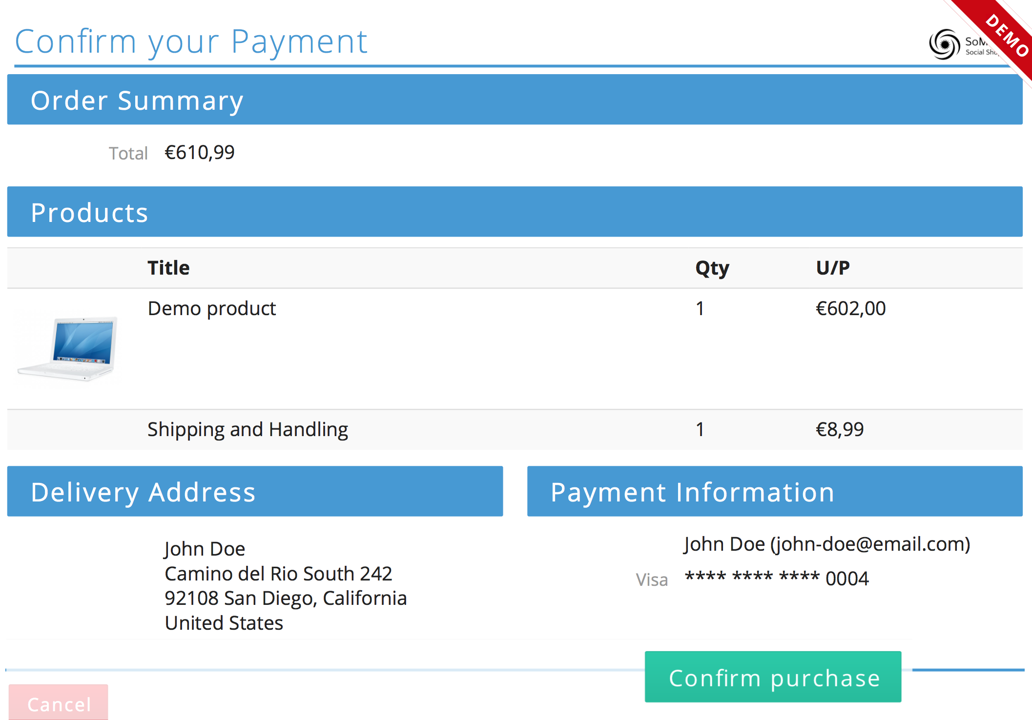Click the masked Visa card number

pyautogui.click(x=777, y=579)
